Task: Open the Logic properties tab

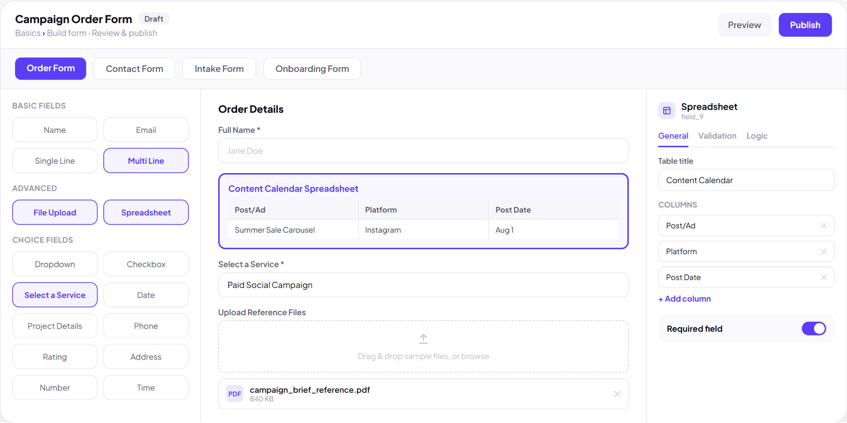Action: click(757, 136)
